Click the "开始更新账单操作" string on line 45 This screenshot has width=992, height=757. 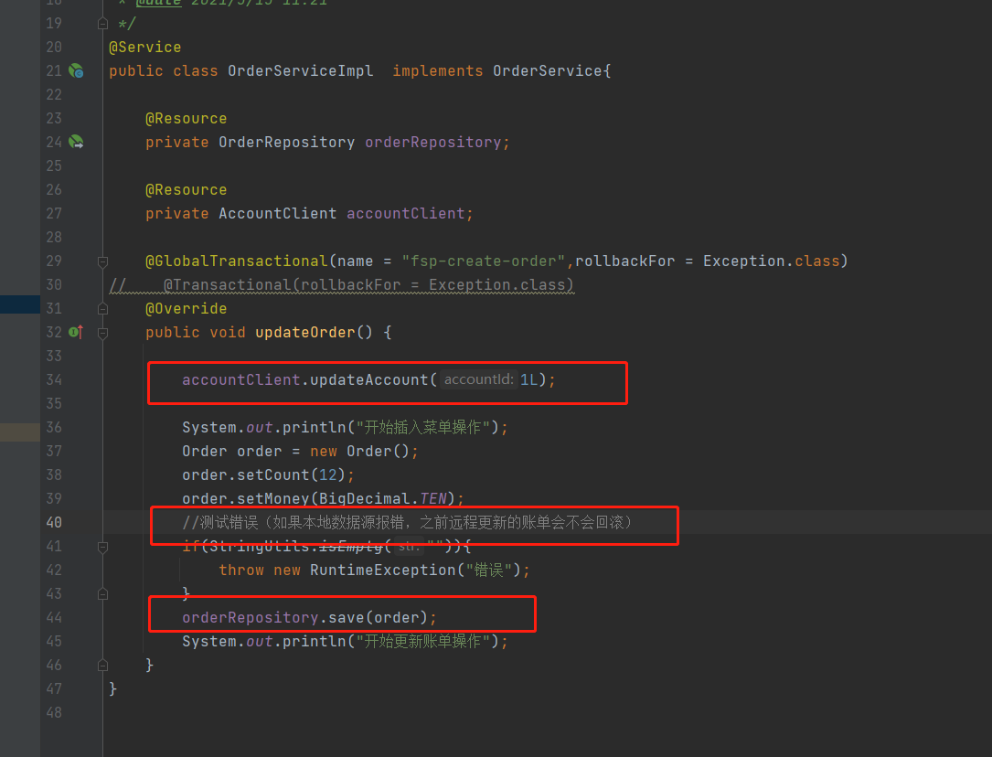click(423, 641)
